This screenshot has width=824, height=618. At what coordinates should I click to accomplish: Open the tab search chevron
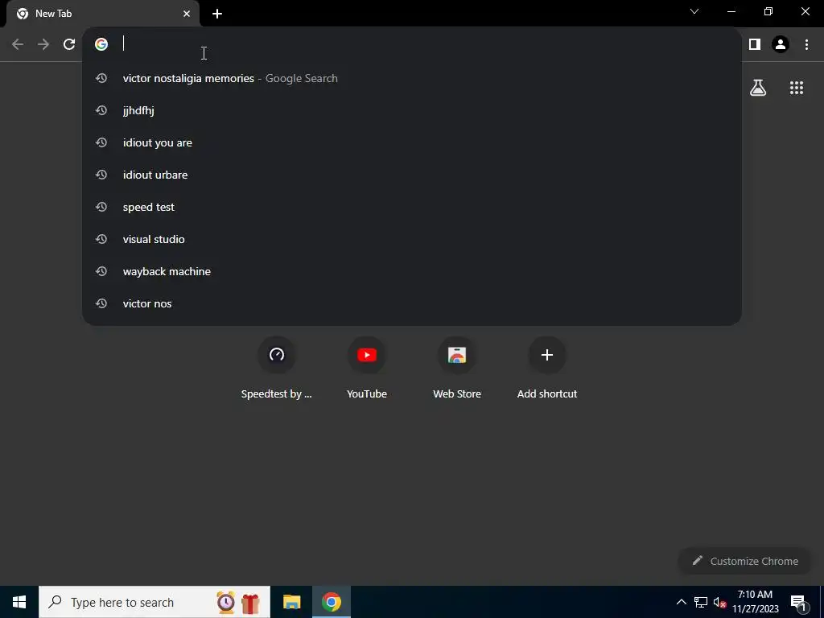(694, 11)
